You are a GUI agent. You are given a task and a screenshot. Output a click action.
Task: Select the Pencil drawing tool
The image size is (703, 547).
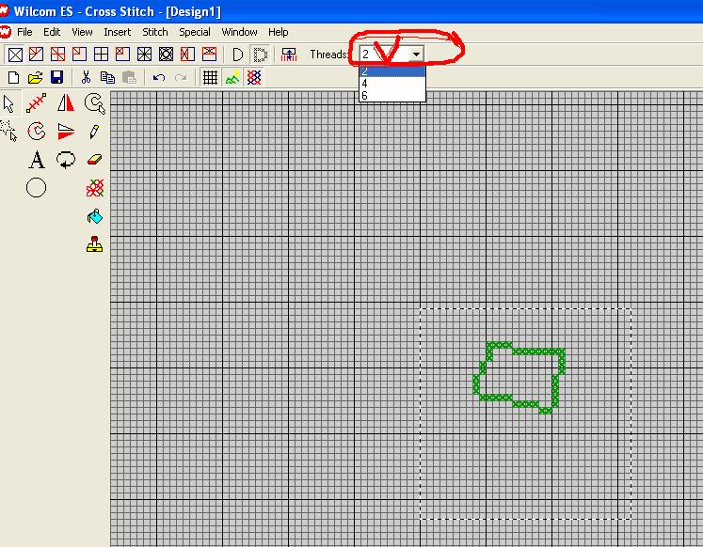coord(94,132)
